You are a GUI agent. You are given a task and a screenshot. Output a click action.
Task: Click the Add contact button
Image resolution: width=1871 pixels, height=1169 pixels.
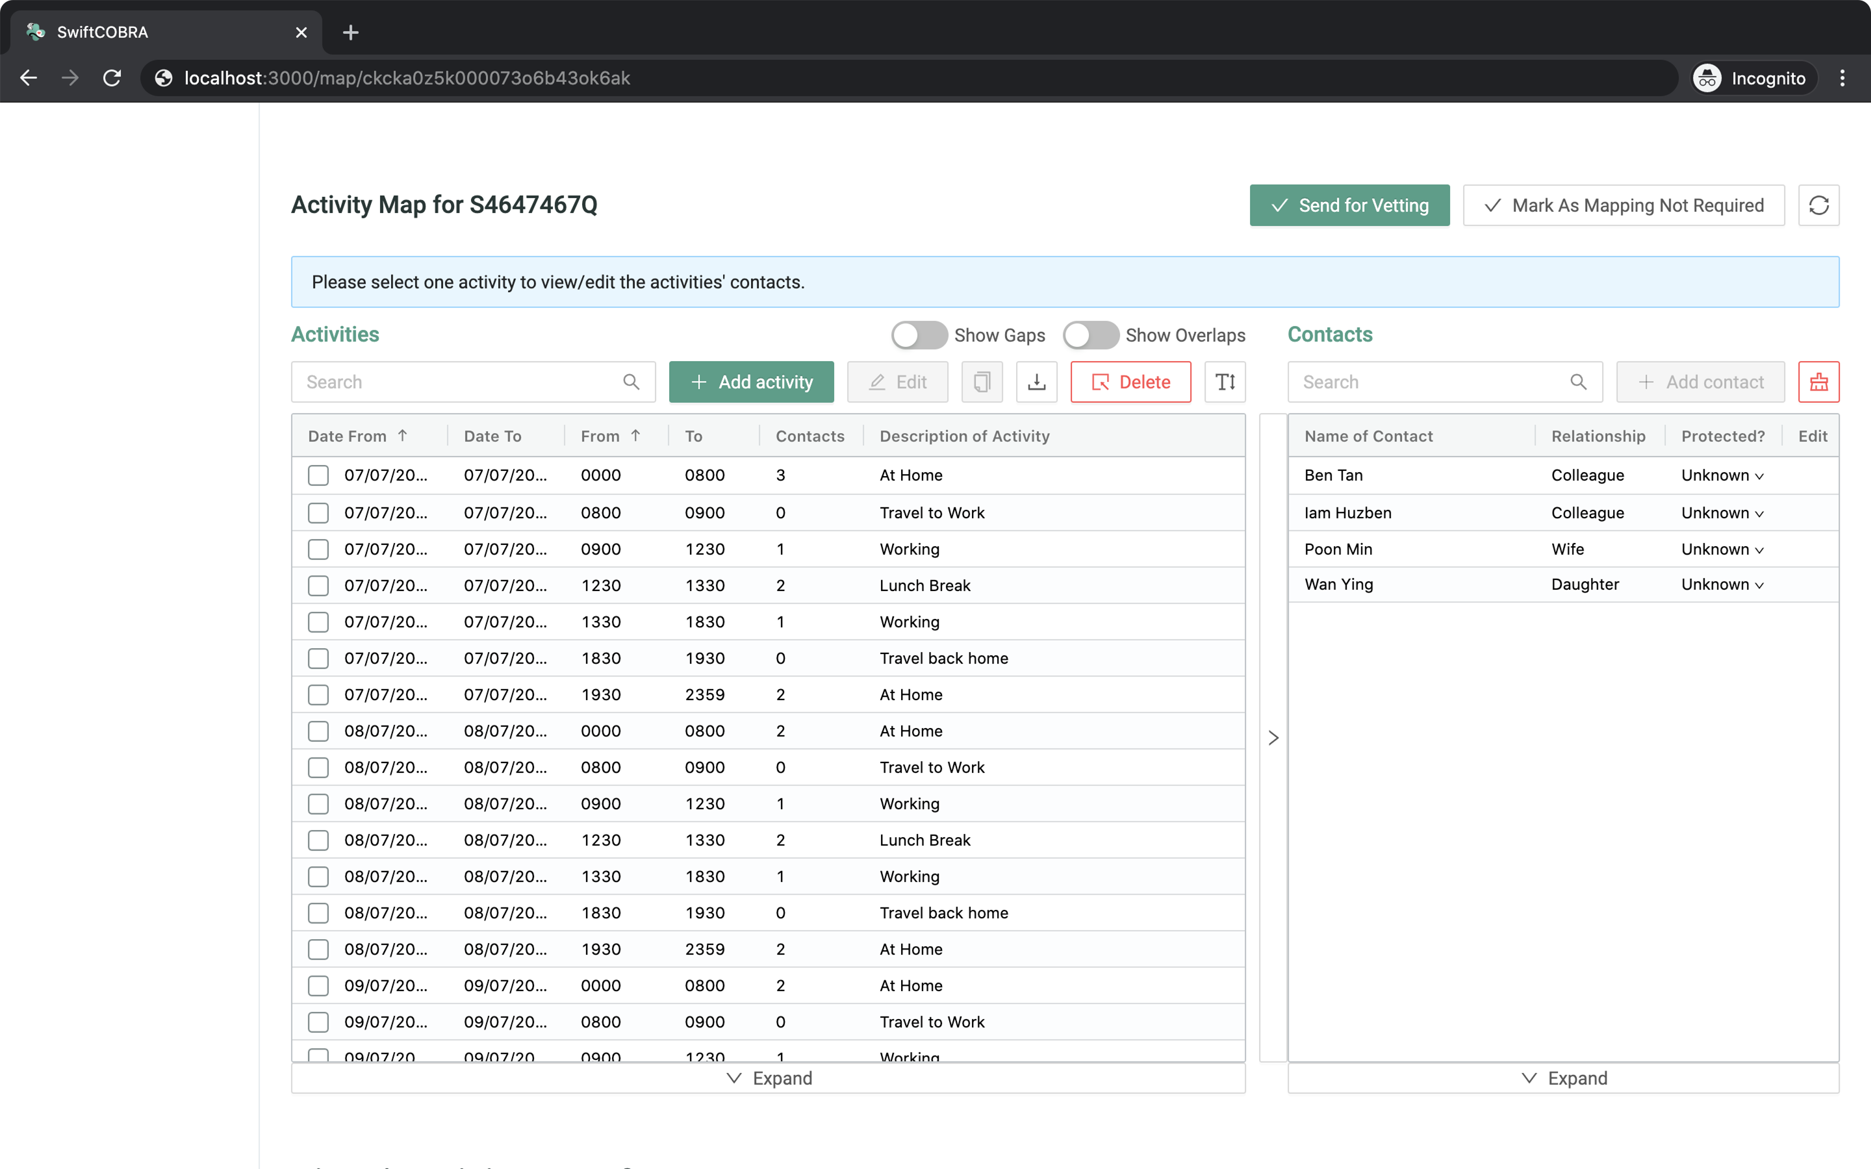pos(1700,382)
